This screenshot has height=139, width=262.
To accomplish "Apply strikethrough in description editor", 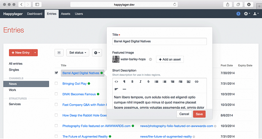I will (x=148, y=81).
